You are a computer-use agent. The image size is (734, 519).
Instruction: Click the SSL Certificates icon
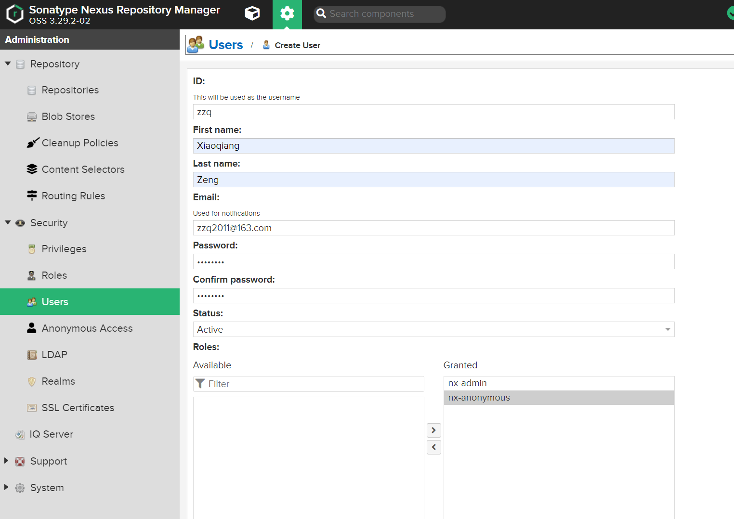tap(32, 408)
